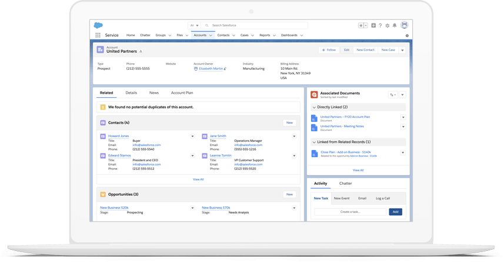Select the New Event activity tab
Image resolution: width=504 pixels, height=262 pixels.
341,199
